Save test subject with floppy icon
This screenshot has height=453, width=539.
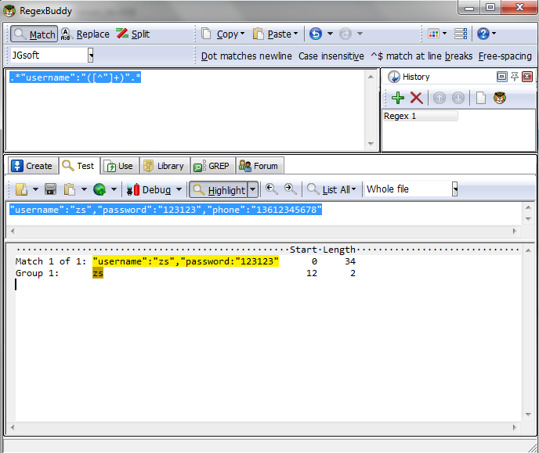pyautogui.click(x=50, y=189)
